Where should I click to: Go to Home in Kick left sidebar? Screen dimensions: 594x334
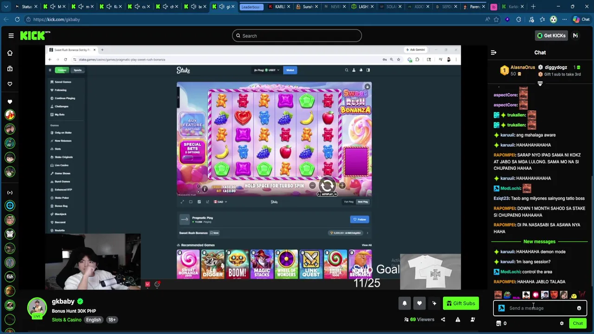click(10, 53)
